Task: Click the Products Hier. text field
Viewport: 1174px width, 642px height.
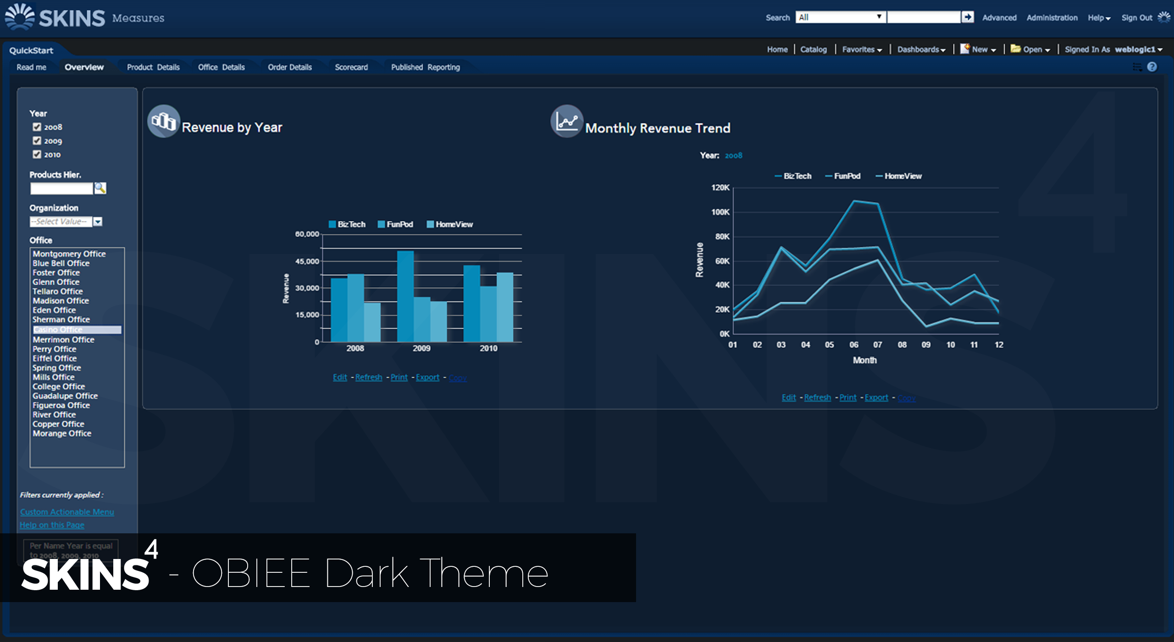Action: tap(61, 188)
